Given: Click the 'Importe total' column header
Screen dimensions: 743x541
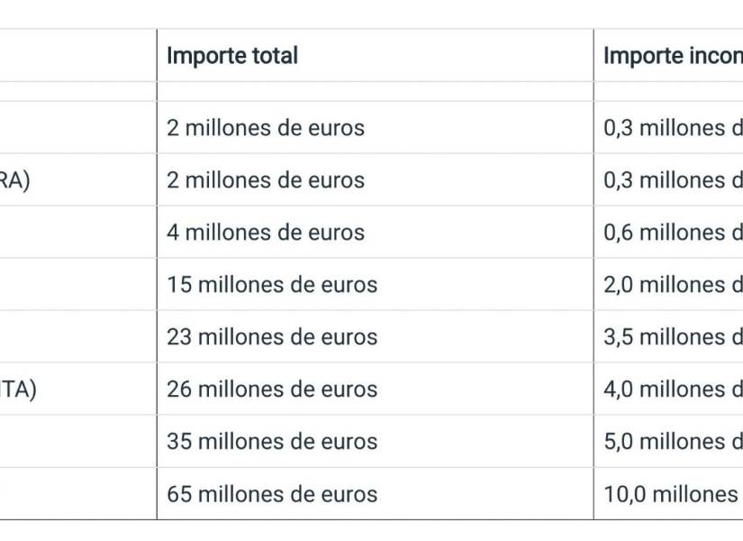Looking at the screenshot, I should (232, 56).
